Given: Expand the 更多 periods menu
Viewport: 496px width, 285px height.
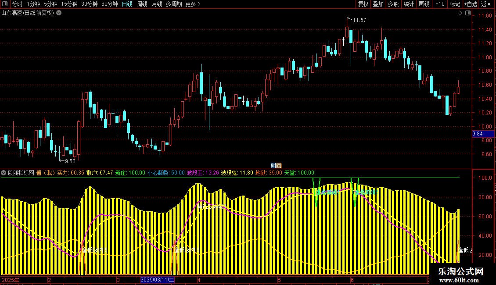Looking at the screenshot, I should [x=193, y=4].
